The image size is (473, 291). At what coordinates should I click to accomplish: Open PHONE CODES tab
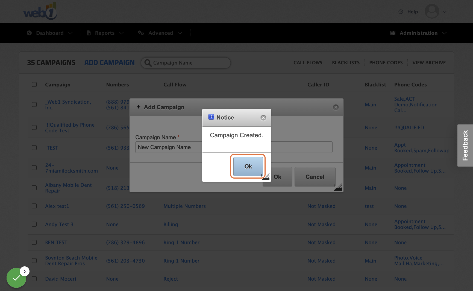coord(386,63)
